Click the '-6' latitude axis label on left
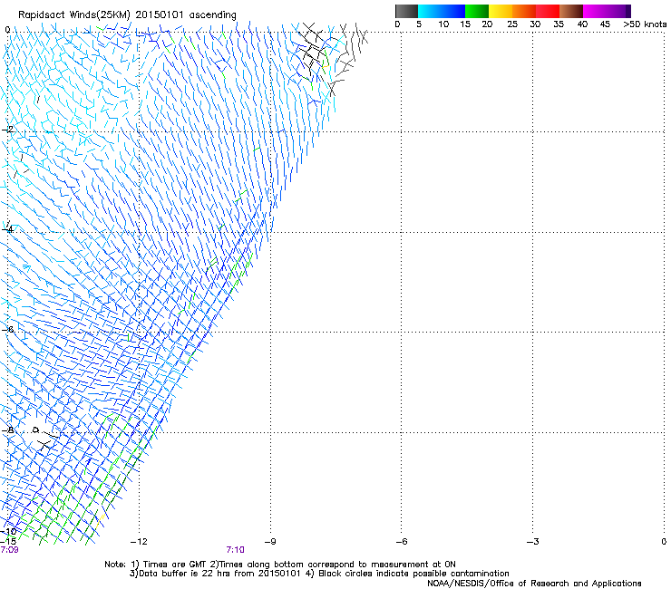 [x=7, y=329]
